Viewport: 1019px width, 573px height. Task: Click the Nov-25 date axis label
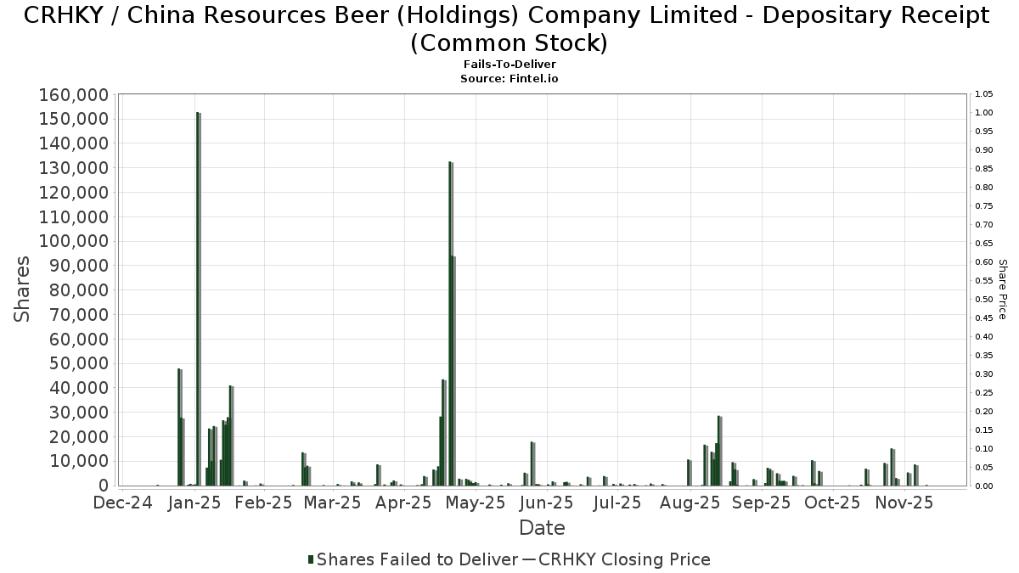pyautogui.click(x=904, y=503)
